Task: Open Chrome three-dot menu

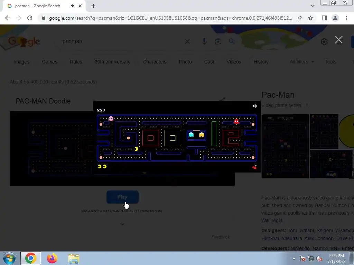Action: (x=346, y=18)
